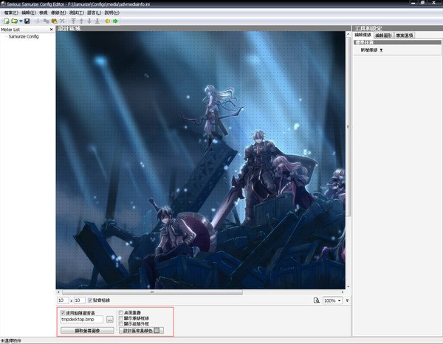Browse for background file with ... button
Image resolution: width=443 pixels, height=344 pixels.
[x=110, y=320]
